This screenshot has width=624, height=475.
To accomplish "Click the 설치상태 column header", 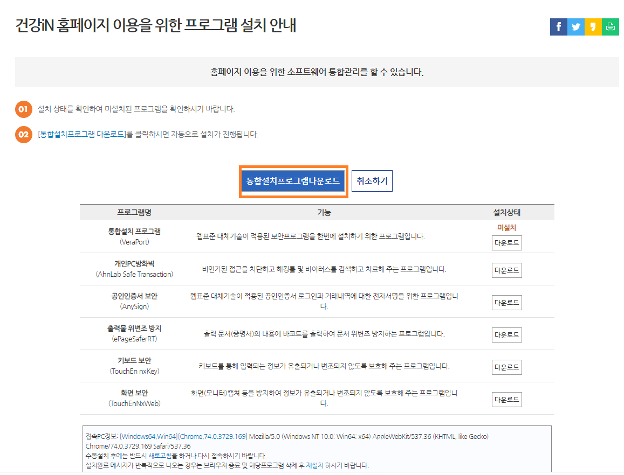I will [506, 213].
